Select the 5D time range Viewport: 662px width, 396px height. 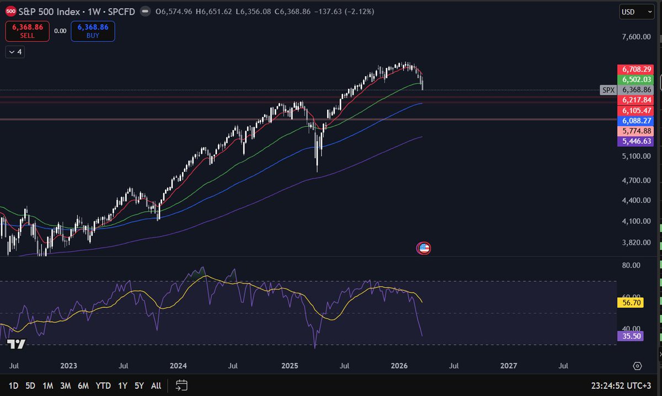pyautogui.click(x=30, y=385)
